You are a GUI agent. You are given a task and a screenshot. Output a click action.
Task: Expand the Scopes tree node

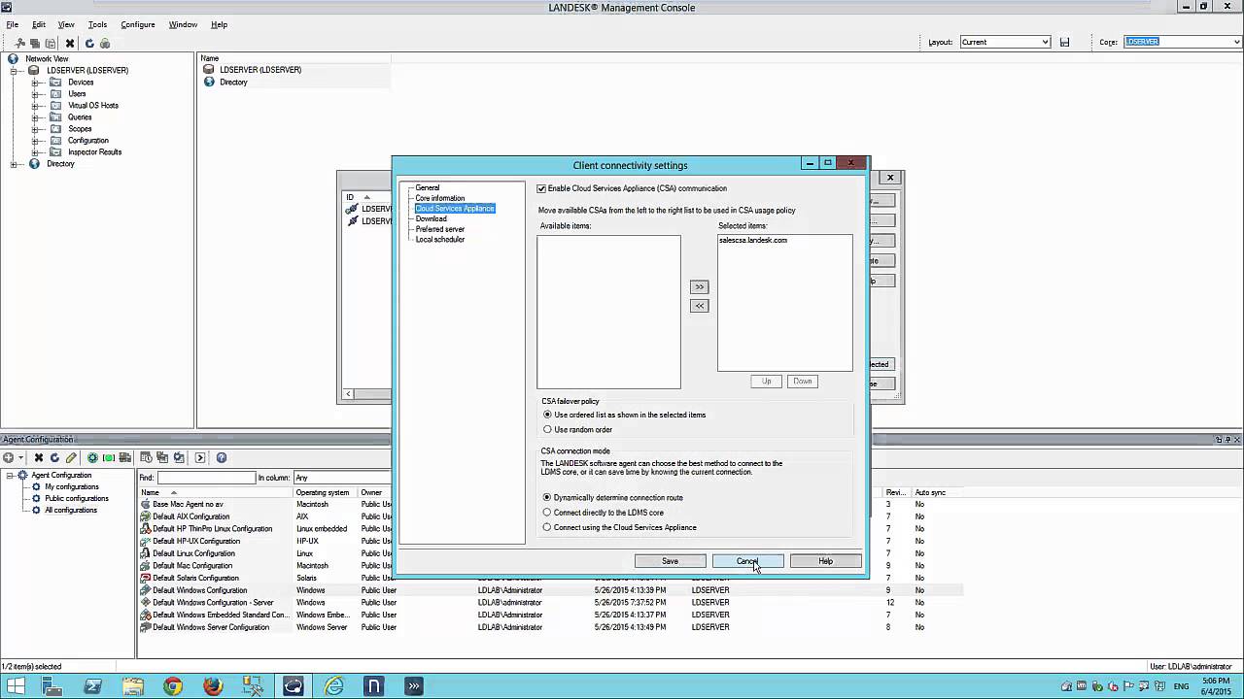click(36, 128)
